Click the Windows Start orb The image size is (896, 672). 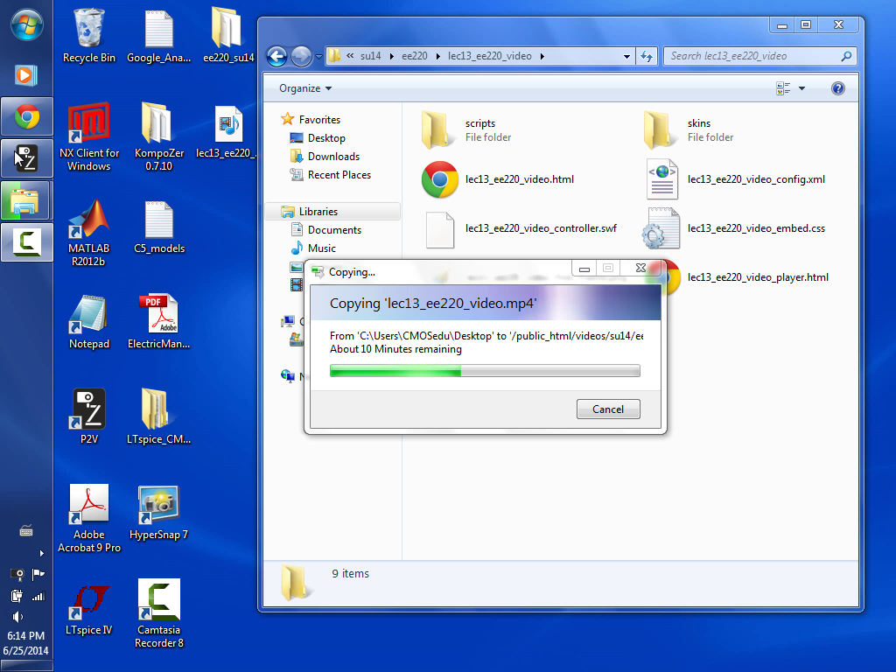[x=26, y=25]
